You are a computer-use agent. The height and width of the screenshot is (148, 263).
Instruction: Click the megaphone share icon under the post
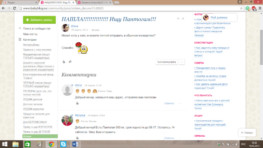coord(70,62)
